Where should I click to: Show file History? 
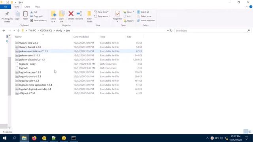point(128,21)
